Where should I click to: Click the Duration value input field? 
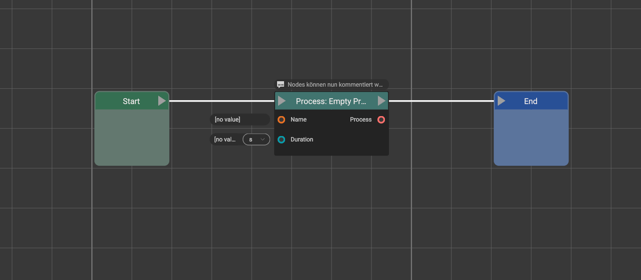[226, 140]
